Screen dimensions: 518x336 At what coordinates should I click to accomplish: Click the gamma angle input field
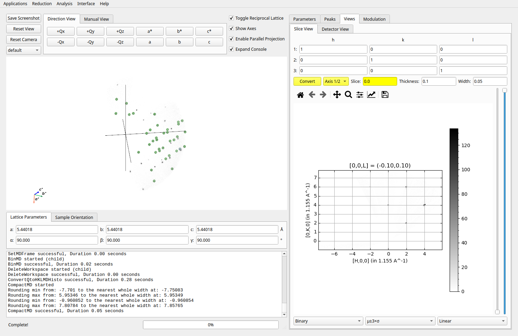[237, 240]
